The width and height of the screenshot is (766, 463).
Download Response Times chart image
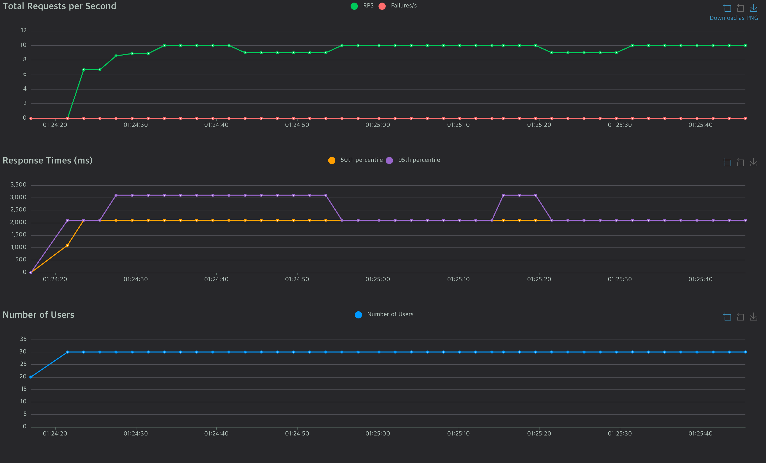point(754,162)
